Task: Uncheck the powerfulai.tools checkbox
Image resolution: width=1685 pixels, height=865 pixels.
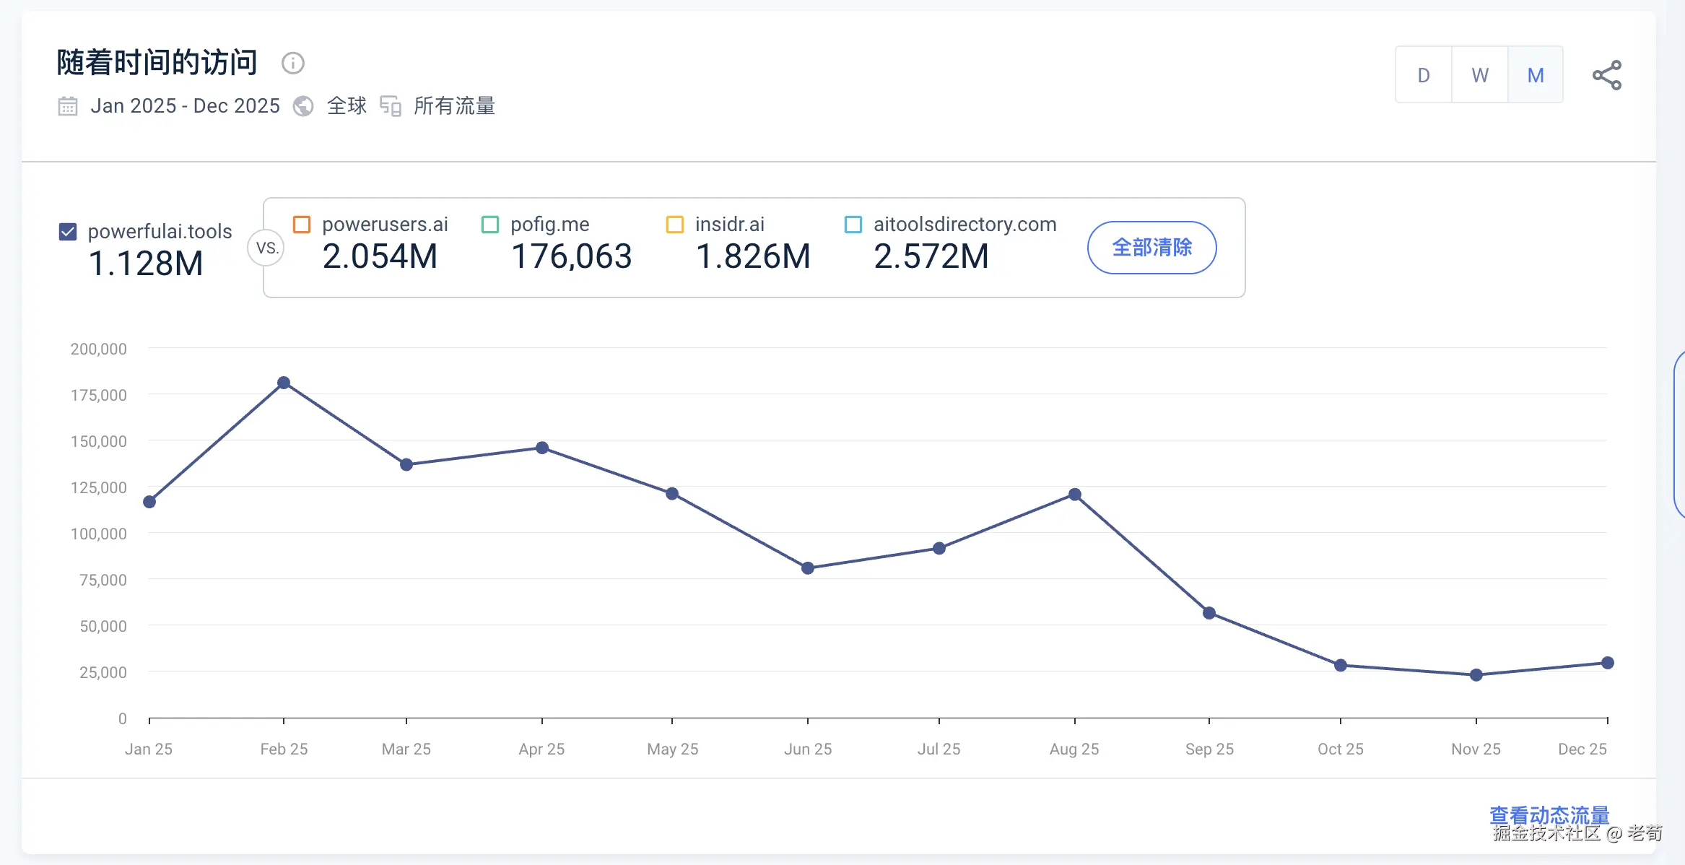Action: click(x=68, y=232)
